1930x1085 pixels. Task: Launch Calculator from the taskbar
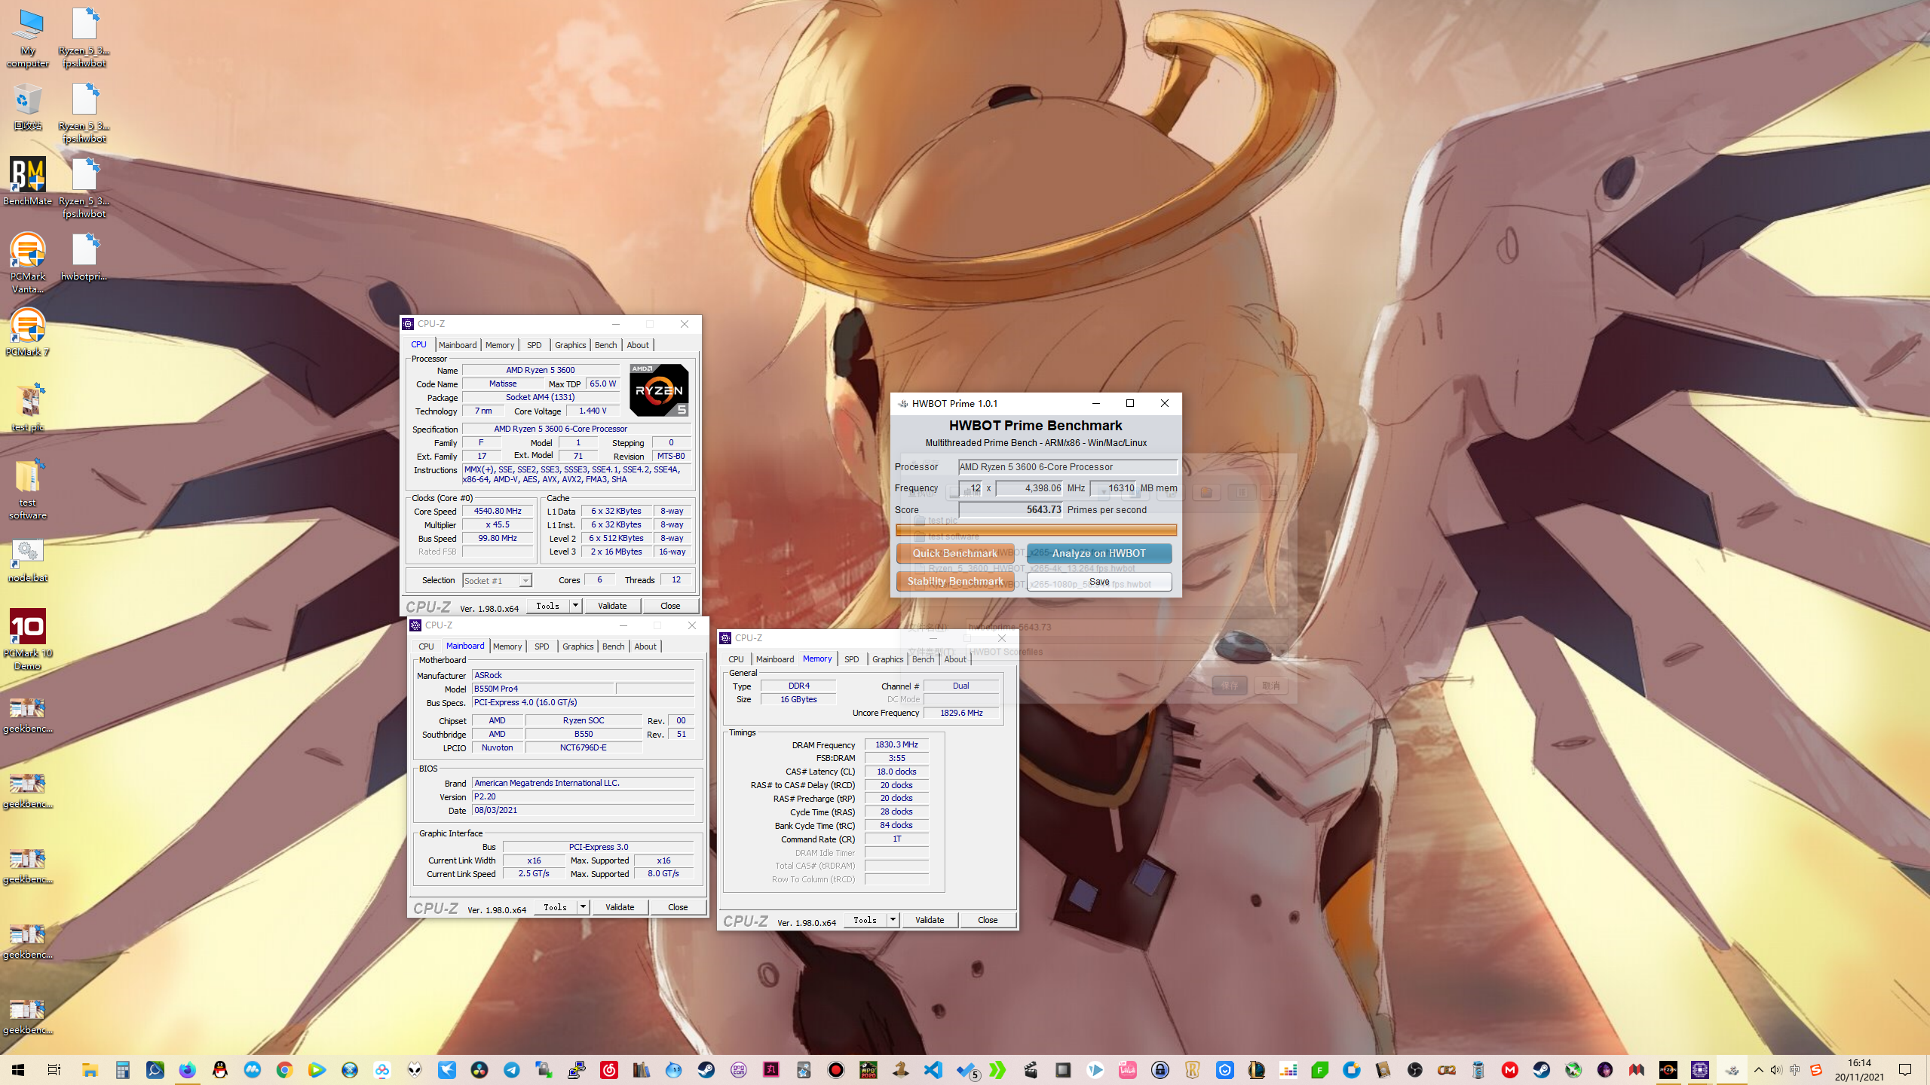123,1070
